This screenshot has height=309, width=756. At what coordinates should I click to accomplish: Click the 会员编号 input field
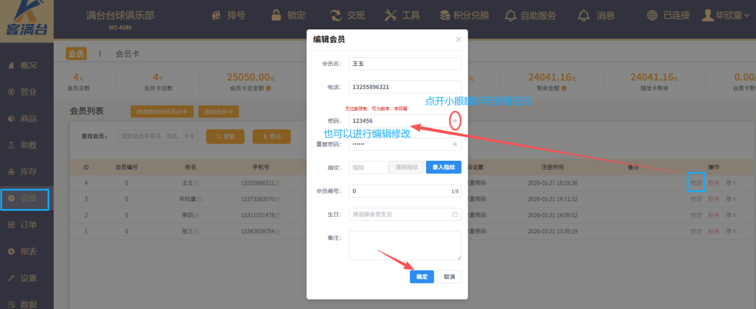(405, 191)
